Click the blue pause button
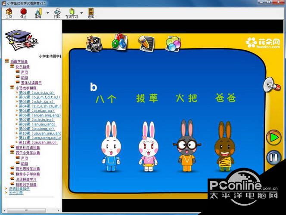 (274, 157)
